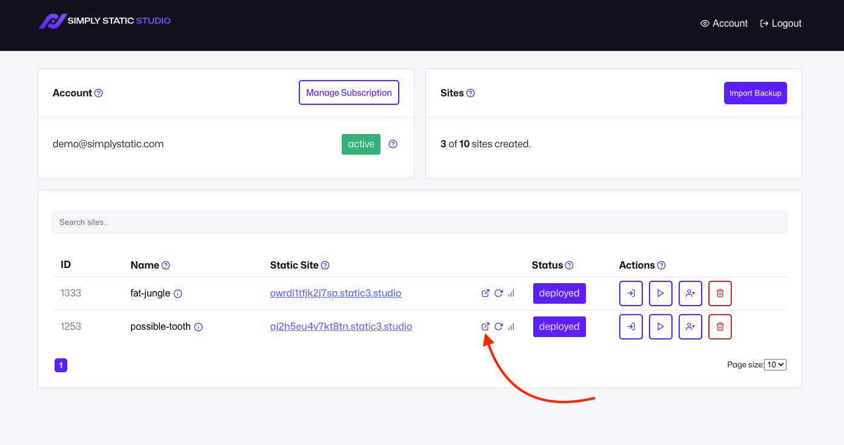
Task: Click play action button for fat-jungle
Action: click(660, 293)
